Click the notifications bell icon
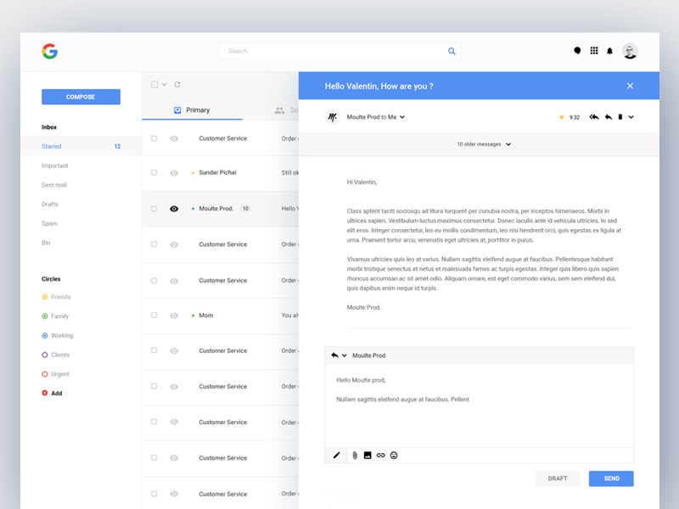 [x=609, y=51]
